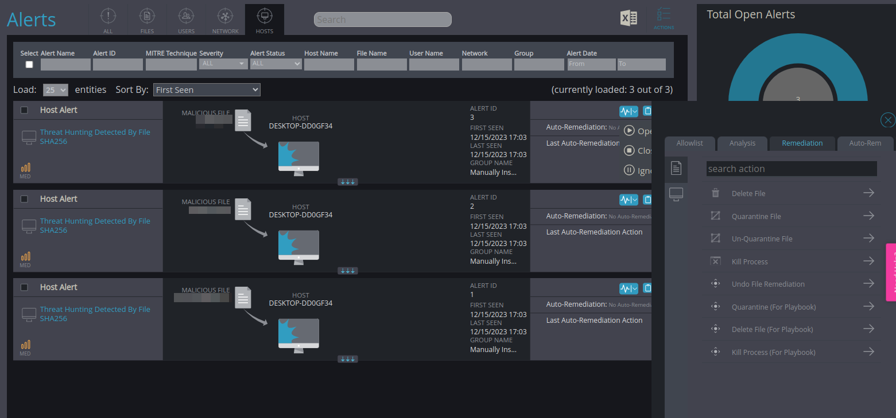Select the file icon in side panel
The width and height of the screenshot is (896, 418).
click(x=676, y=168)
